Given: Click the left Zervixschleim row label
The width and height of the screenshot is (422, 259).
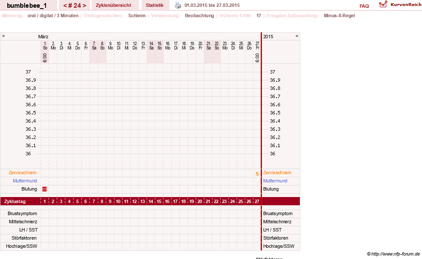Looking at the screenshot, I should 23,173.
